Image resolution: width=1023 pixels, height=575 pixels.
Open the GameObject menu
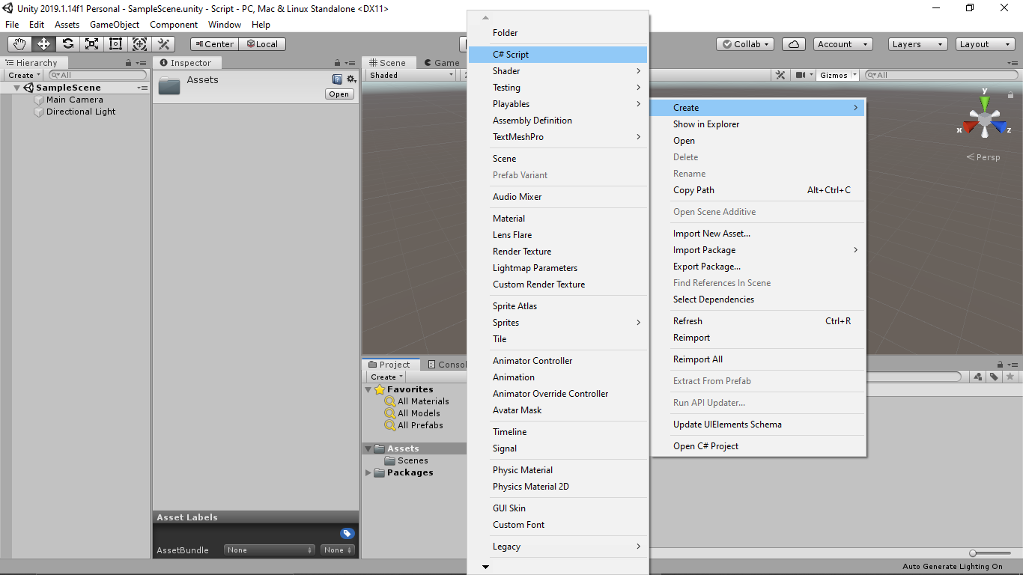point(115,25)
